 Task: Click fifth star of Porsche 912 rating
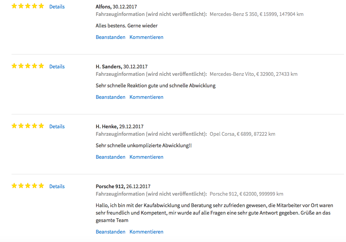pos(41,185)
